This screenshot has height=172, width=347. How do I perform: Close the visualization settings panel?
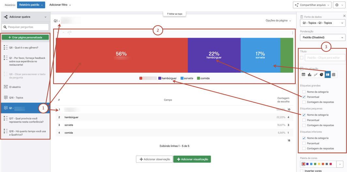(x=344, y=16)
